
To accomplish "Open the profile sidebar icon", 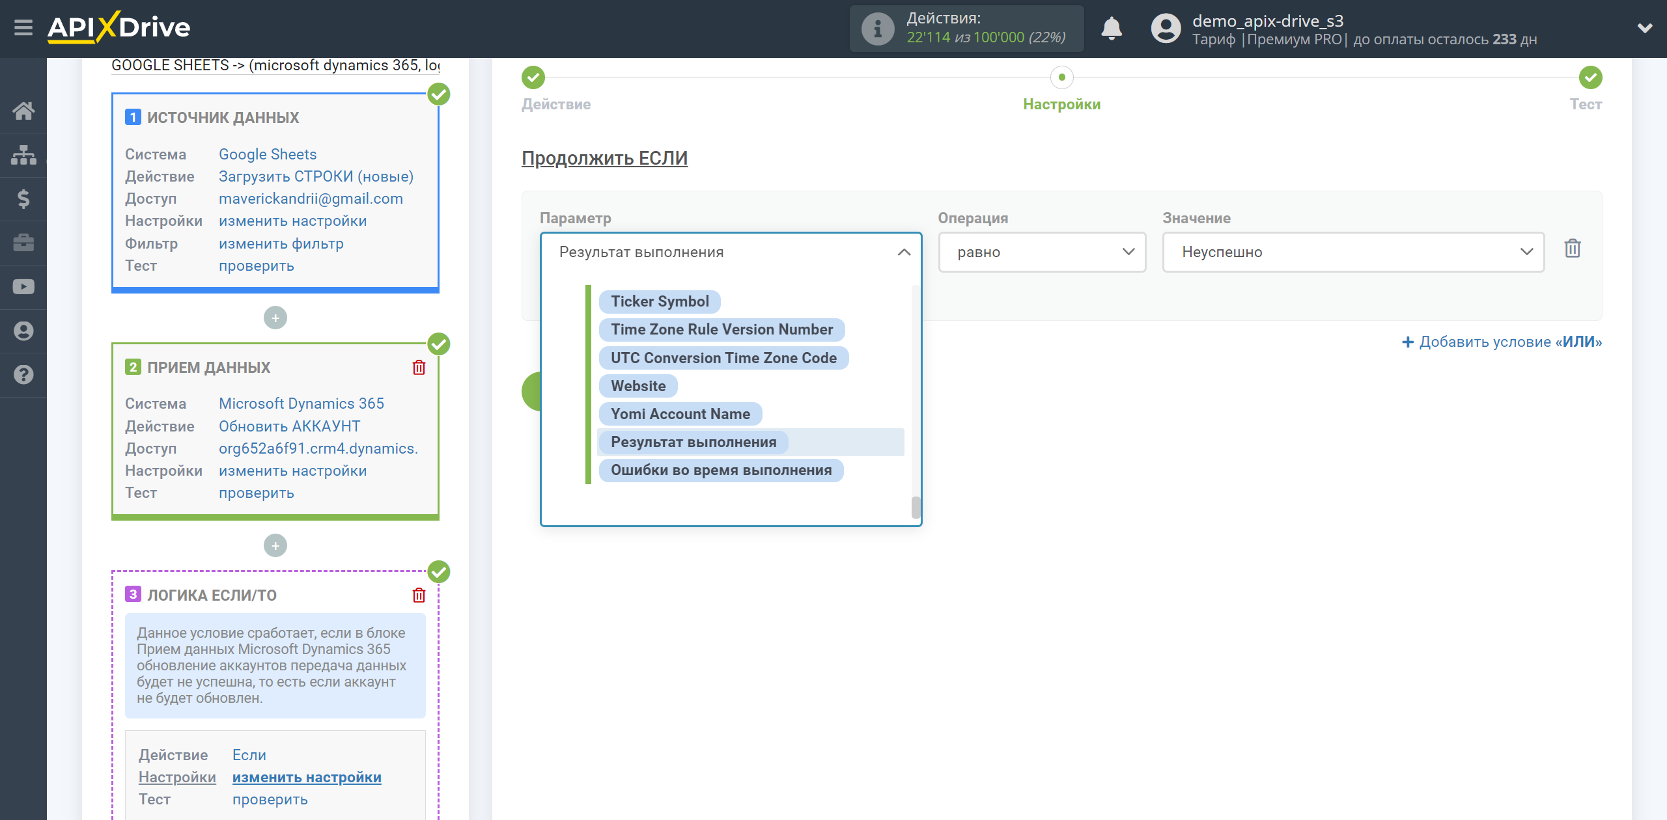I will pyautogui.click(x=23, y=331).
